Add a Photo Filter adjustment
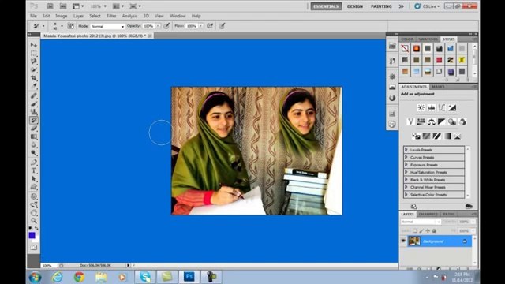The width and height of the screenshot is (505, 284). [x=452, y=121]
